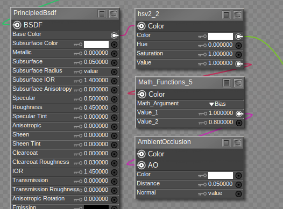Image resolution: width=283 pixels, height=209 pixels.
Task: Click hsv2_2 Value connected input socket
Action: click(x=239, y=64)
